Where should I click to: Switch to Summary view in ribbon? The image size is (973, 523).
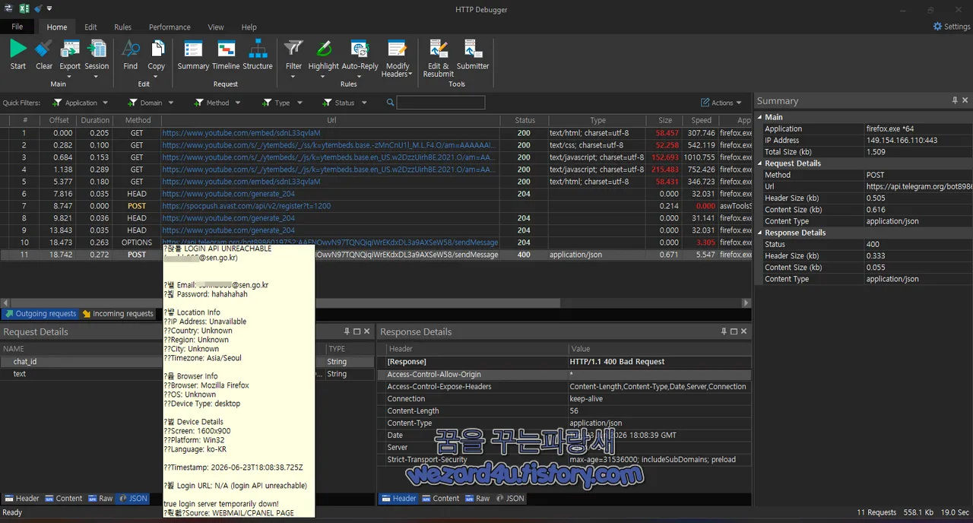tap(193, 55)
